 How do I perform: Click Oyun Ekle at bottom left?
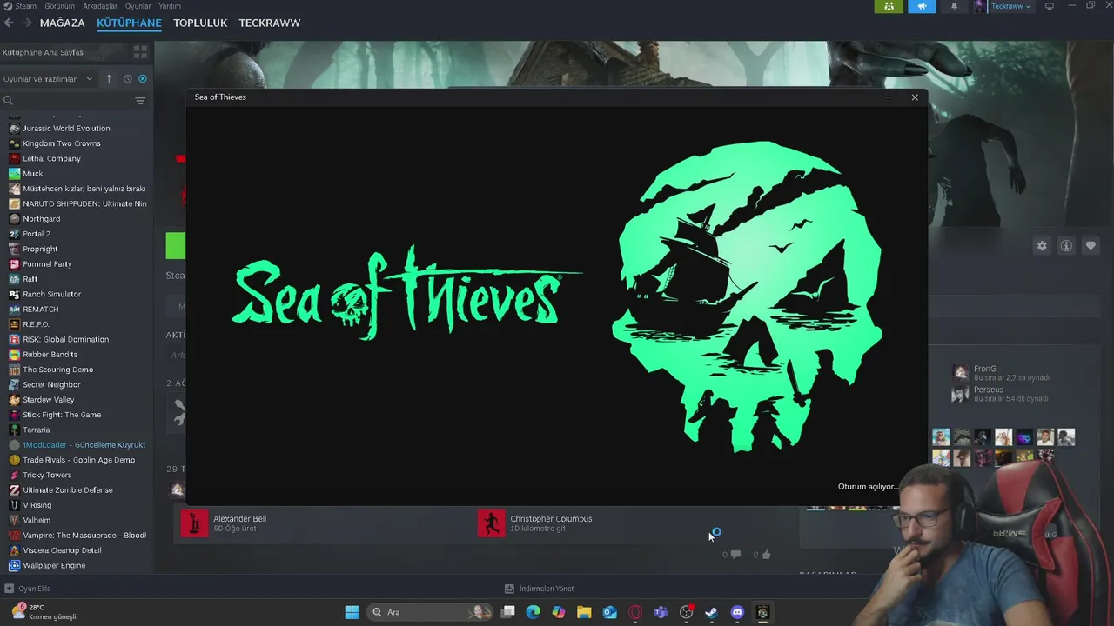(28, 589)
